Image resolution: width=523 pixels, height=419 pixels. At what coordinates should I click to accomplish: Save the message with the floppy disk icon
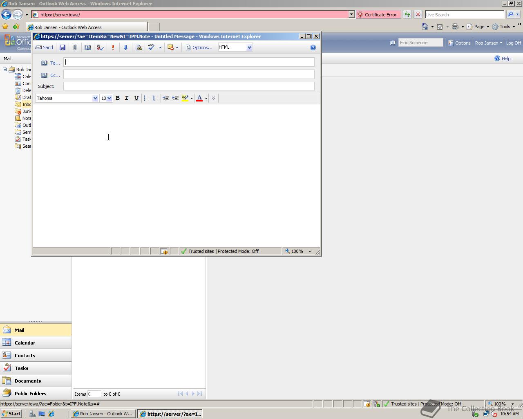[63, 47]
